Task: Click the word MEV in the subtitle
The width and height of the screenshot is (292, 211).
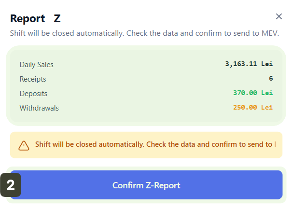Action: tap(269, 34)
